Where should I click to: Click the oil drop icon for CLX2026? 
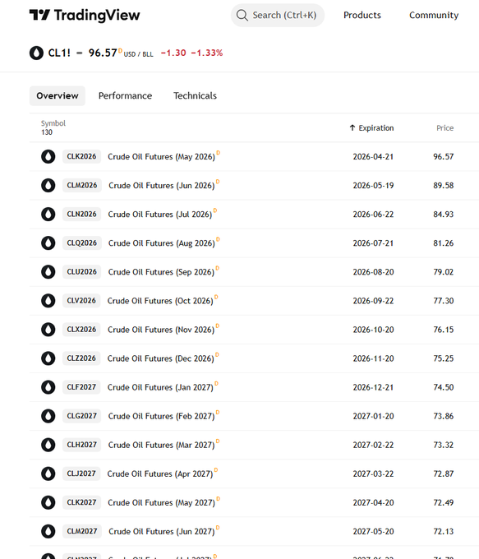coord(48,330)
